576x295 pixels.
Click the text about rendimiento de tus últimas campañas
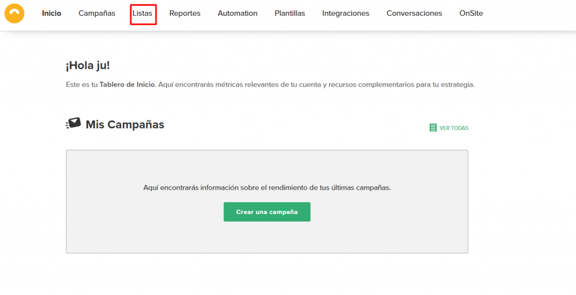[267, 187]
